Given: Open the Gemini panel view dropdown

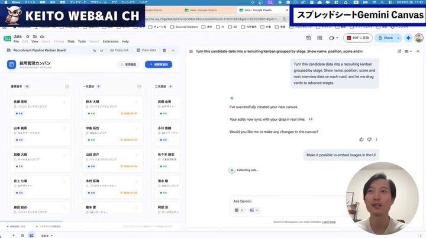Looking at the screenshot, I should 408,51.
